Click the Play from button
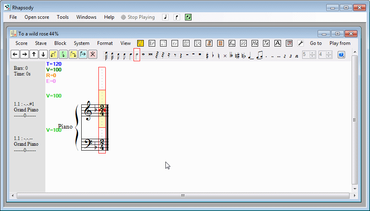 pos(340,43)
